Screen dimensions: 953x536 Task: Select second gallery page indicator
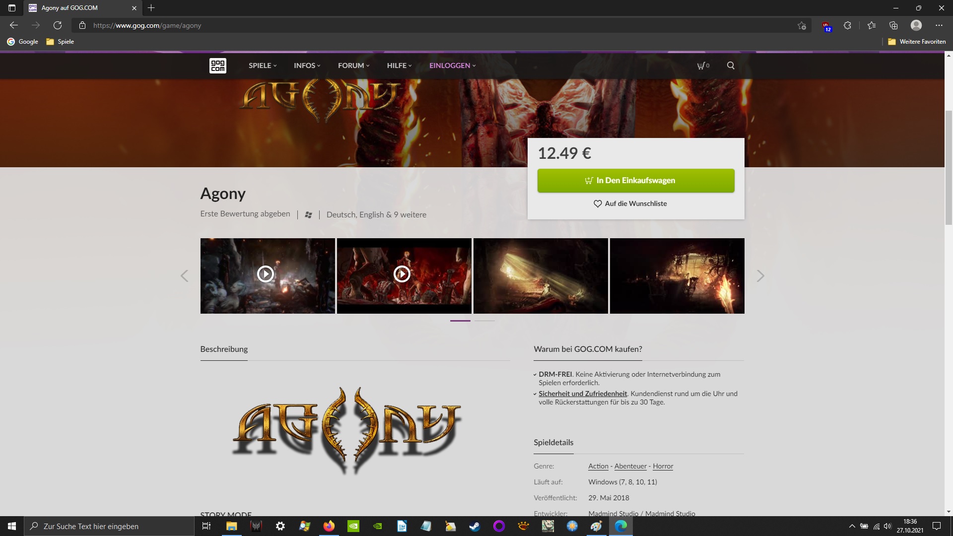click(484, 321)
